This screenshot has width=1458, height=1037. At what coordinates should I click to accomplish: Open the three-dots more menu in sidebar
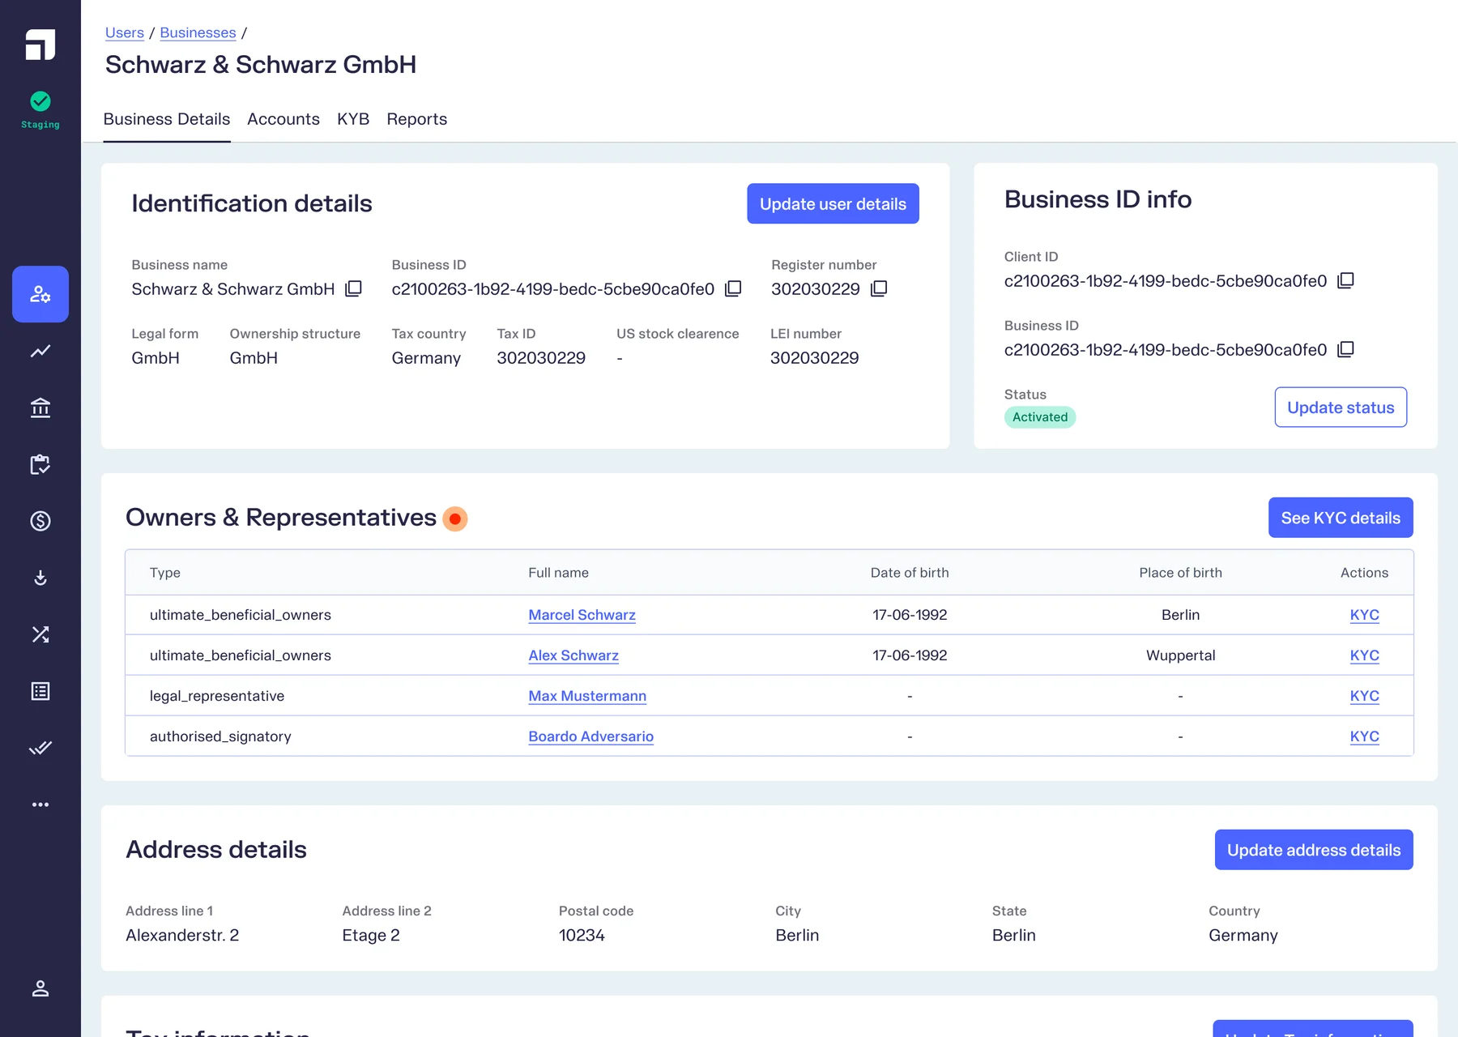pos(40,804)
